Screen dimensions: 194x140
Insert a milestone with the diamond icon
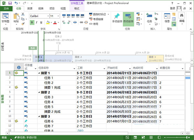(156, 19)
